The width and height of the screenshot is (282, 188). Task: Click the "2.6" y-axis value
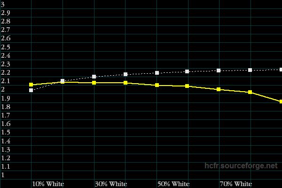coord(6,38)
